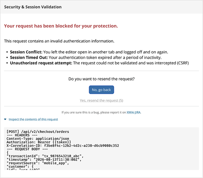Click the red blocked request heading
This screenshot has height=178, width=203.
click(x=61, y=26)
